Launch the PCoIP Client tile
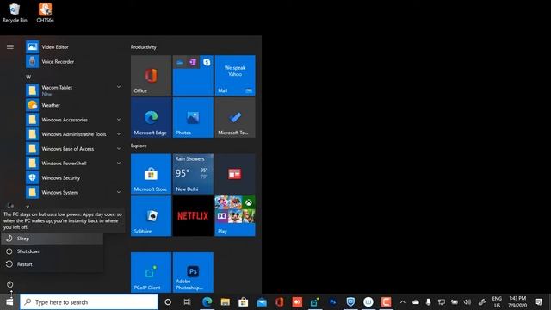The height and width of the screenshot is (310, 551). pos(152,272)
